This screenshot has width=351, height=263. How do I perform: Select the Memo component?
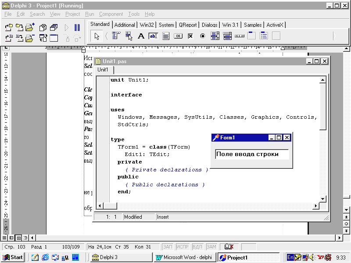tap(166, 36)
